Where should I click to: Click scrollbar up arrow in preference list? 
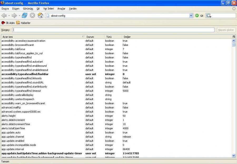pyautogui.click(x=234, y=41)
